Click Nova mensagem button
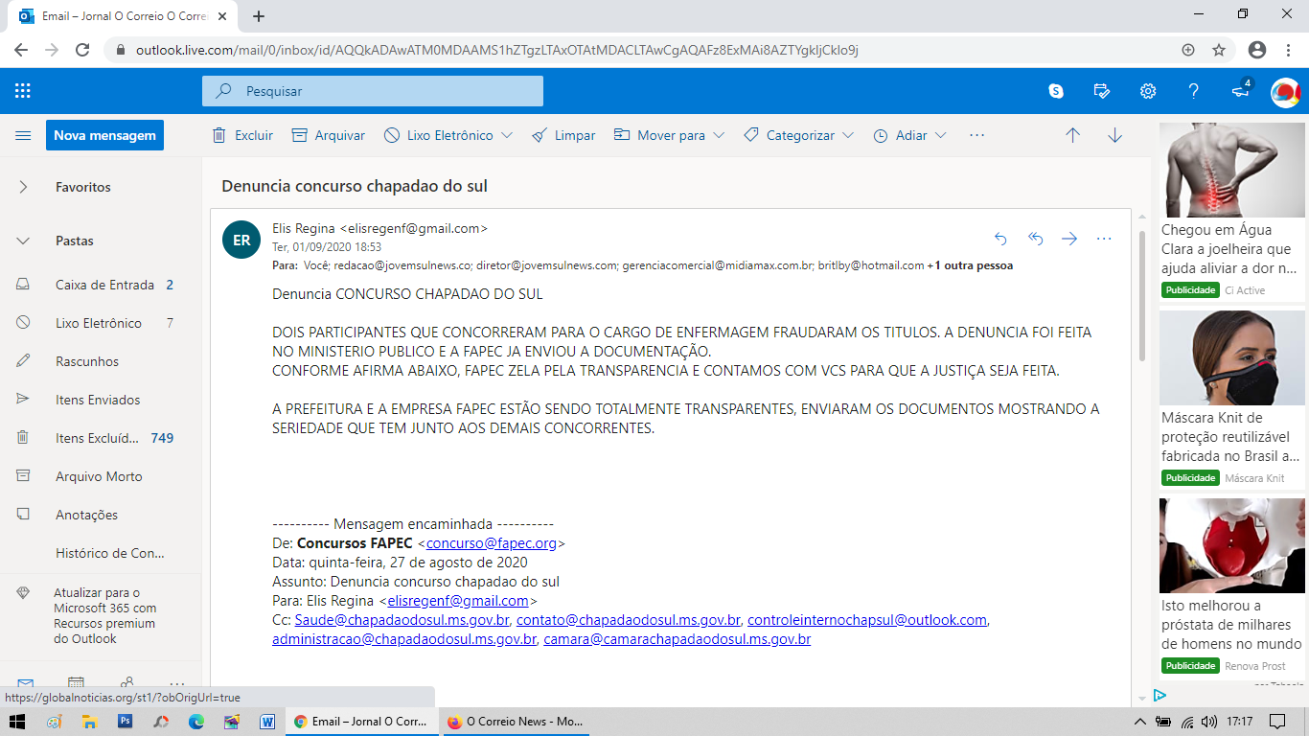The image size is (1309, 736). coord(104,135)
